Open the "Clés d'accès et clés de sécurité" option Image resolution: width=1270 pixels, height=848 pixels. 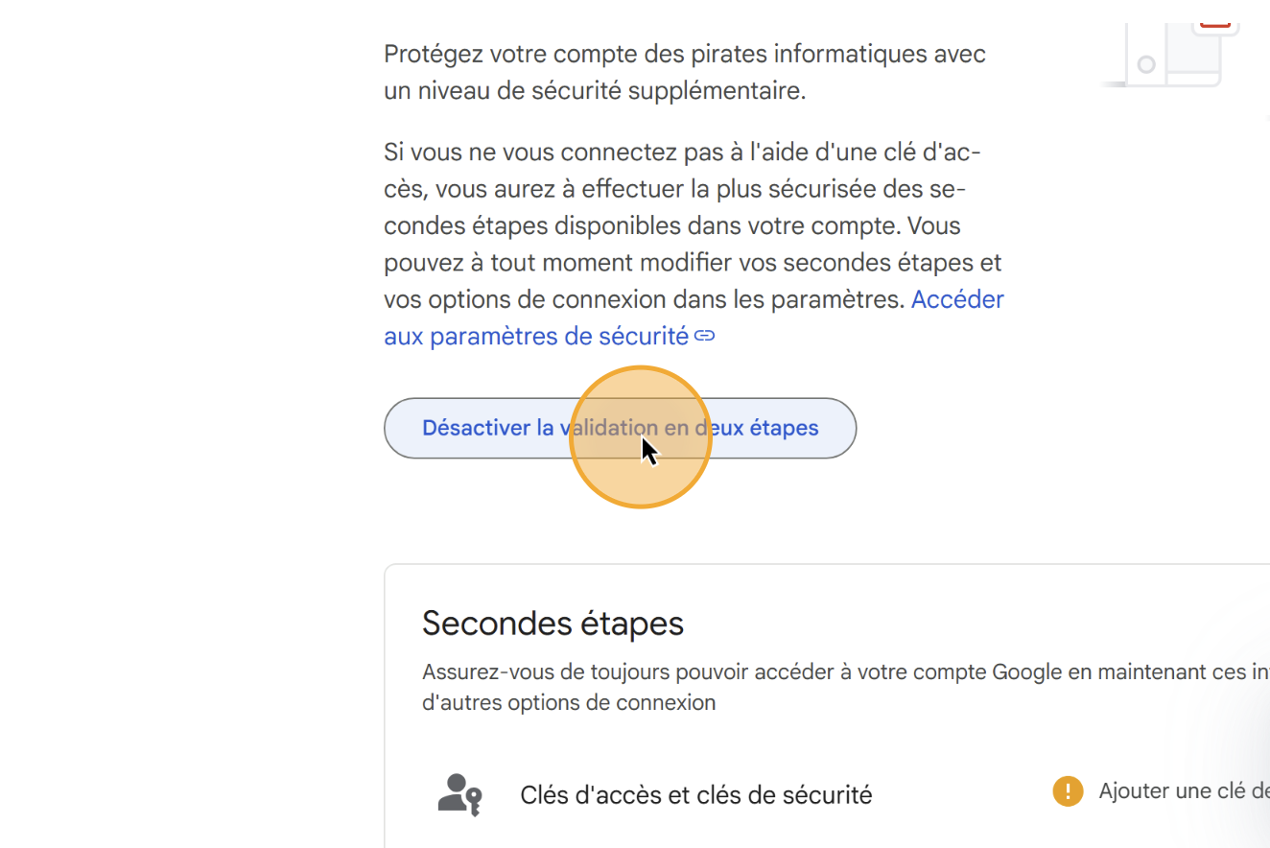(x=695, y=795)
